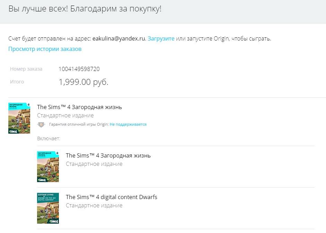The image size is (326, 233).
Task: Click the "Загрузите" download link
Action: point(161,39)
